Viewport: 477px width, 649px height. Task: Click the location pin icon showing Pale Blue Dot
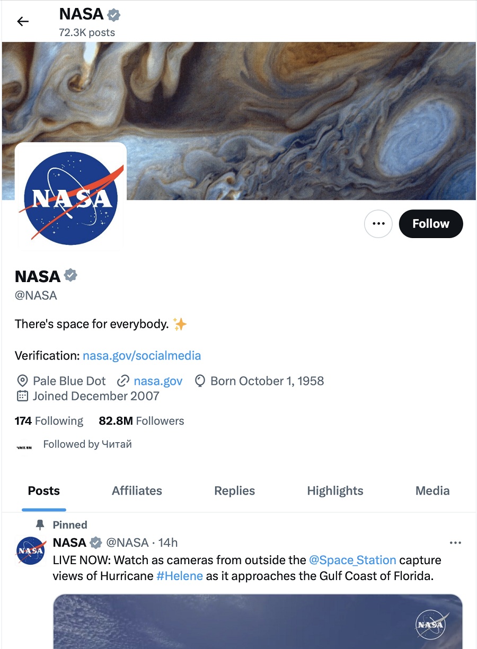[x=22, y=381]
